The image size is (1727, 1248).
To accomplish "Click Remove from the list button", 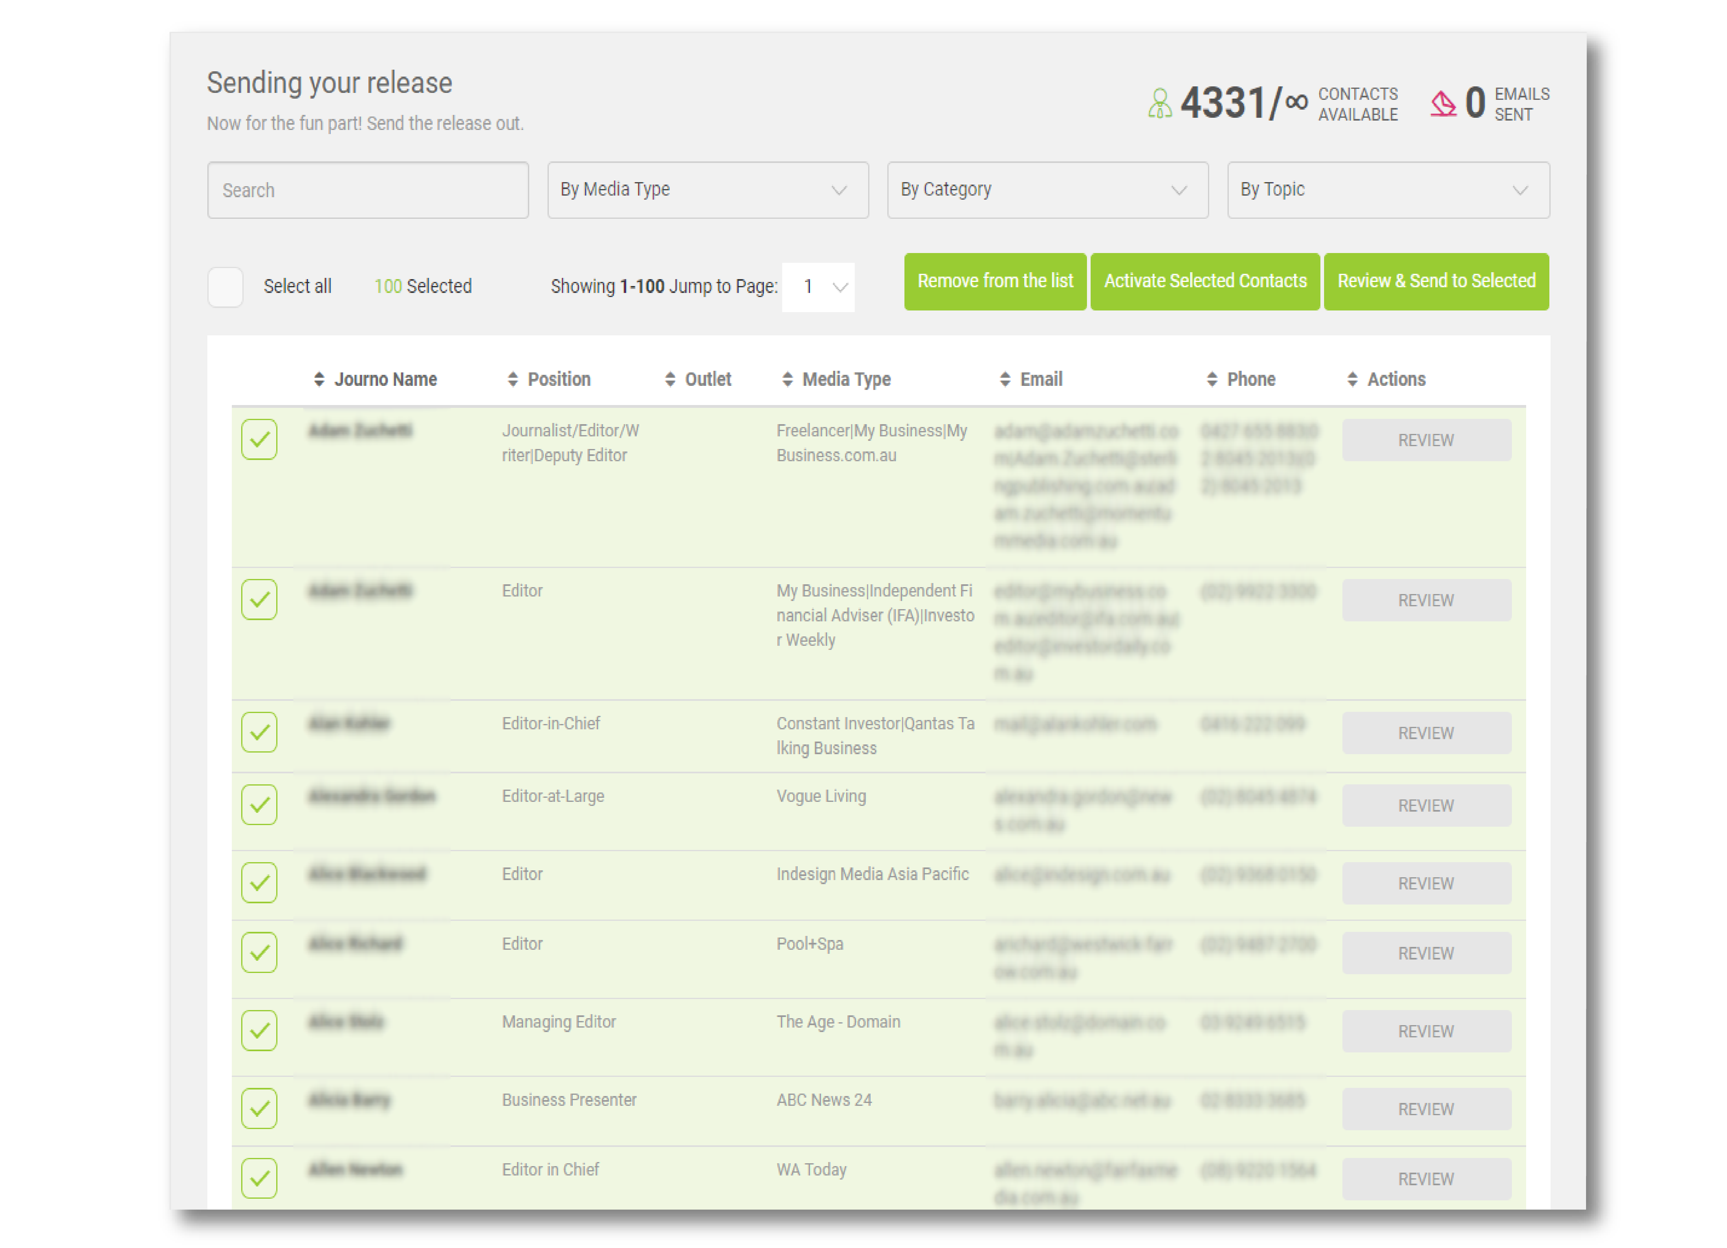I will click(994, 282).
